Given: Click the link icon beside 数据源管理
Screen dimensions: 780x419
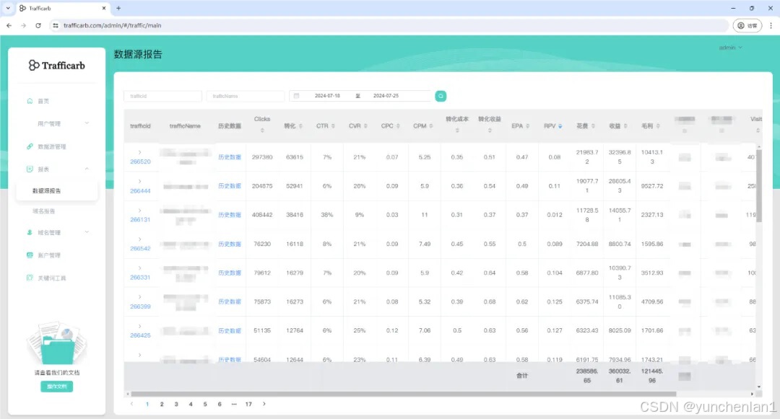Looking at the screenshot, I should coord(30,146).
